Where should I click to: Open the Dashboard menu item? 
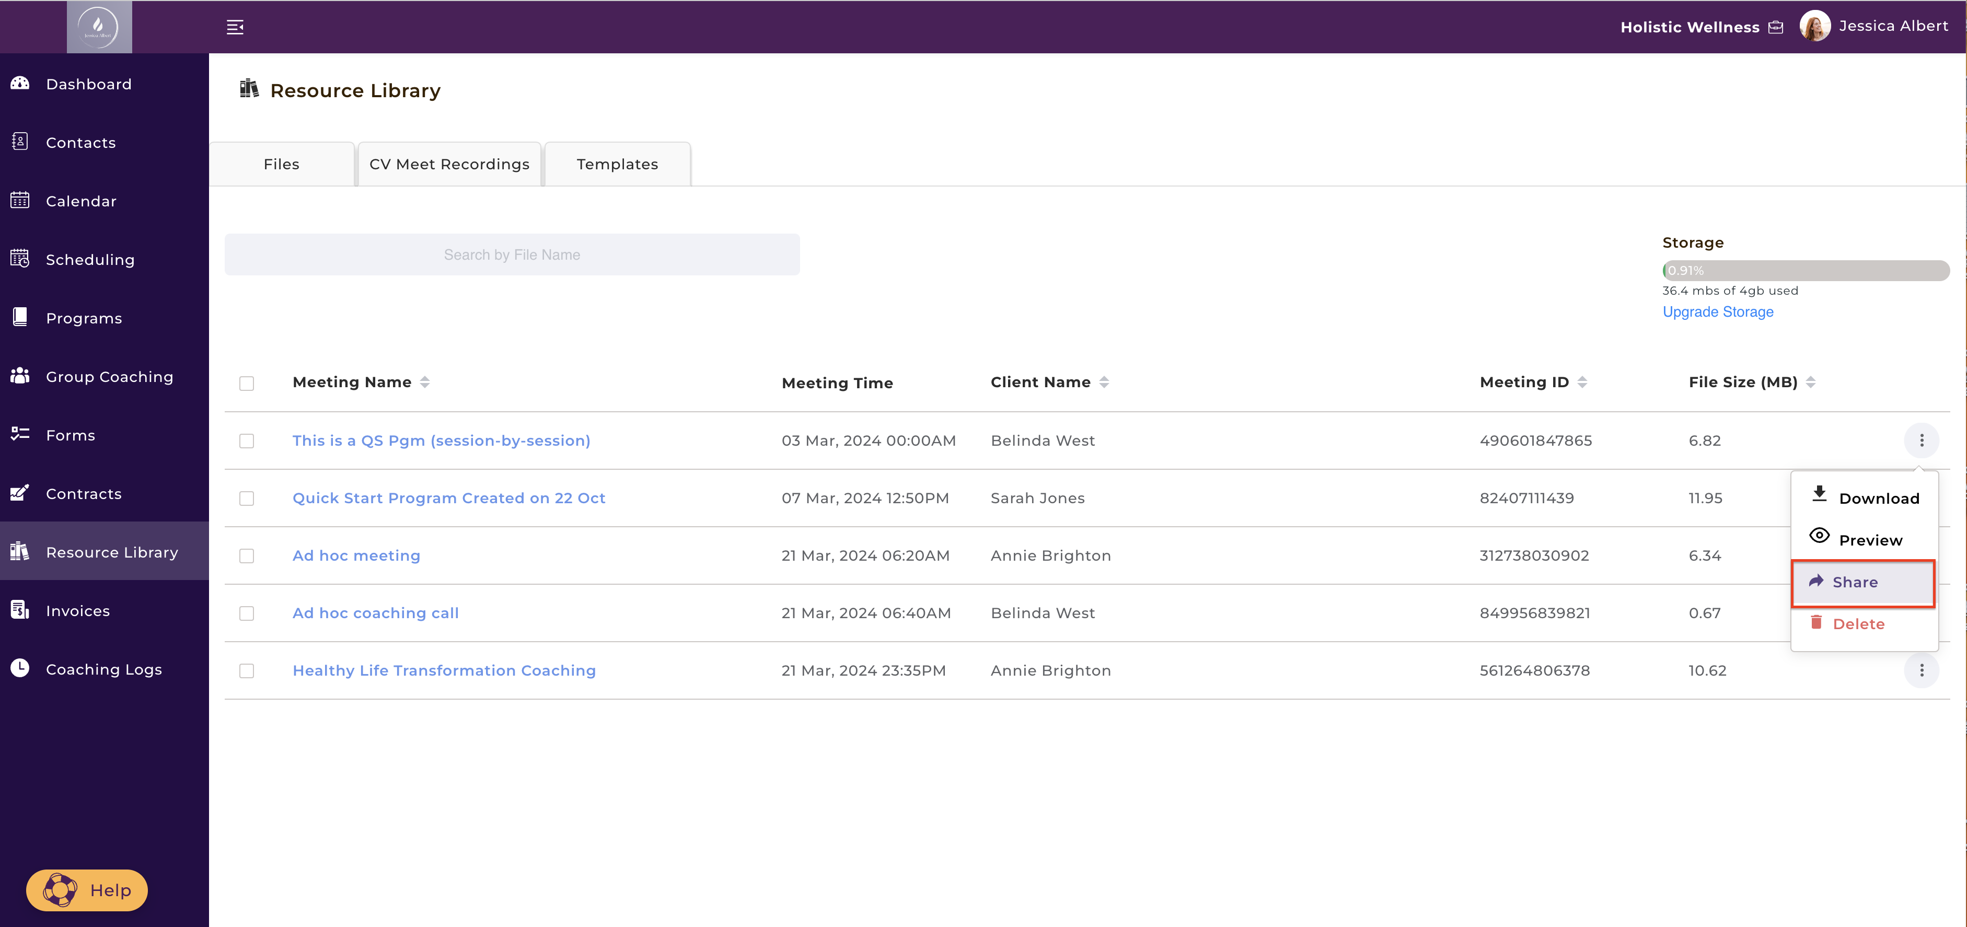click(105, 84)
